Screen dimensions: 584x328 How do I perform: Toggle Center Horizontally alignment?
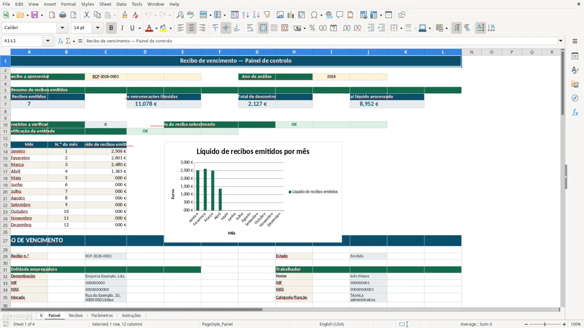pyautogui.click(x=191, y=28)
